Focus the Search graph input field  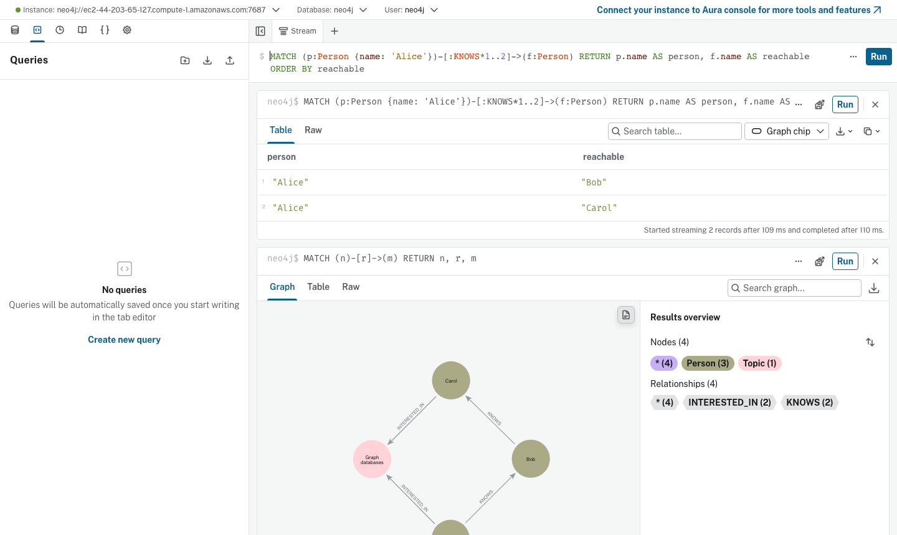794,288
